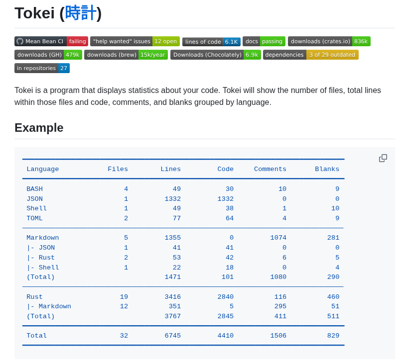Click the Comments column header
The width and height of the screenshot is (408, 360).
270,169
